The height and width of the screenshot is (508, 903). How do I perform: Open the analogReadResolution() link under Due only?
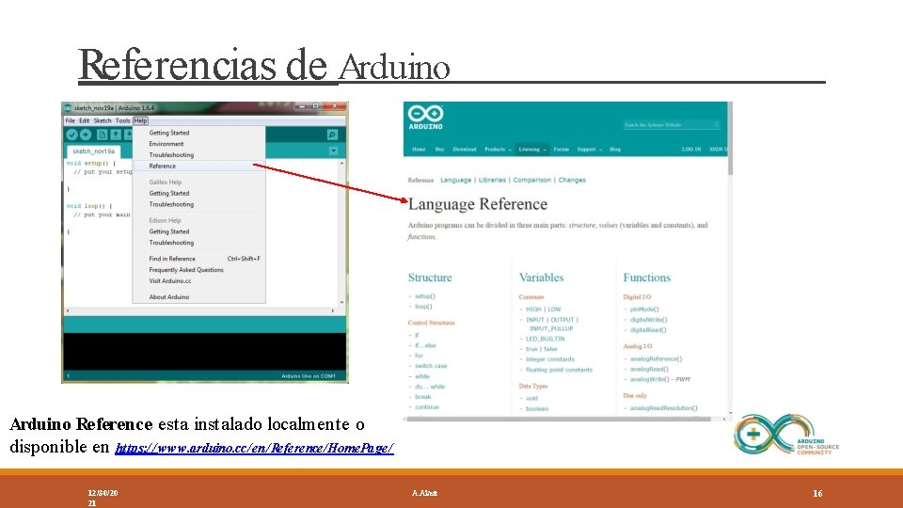(x=663, y=407)
